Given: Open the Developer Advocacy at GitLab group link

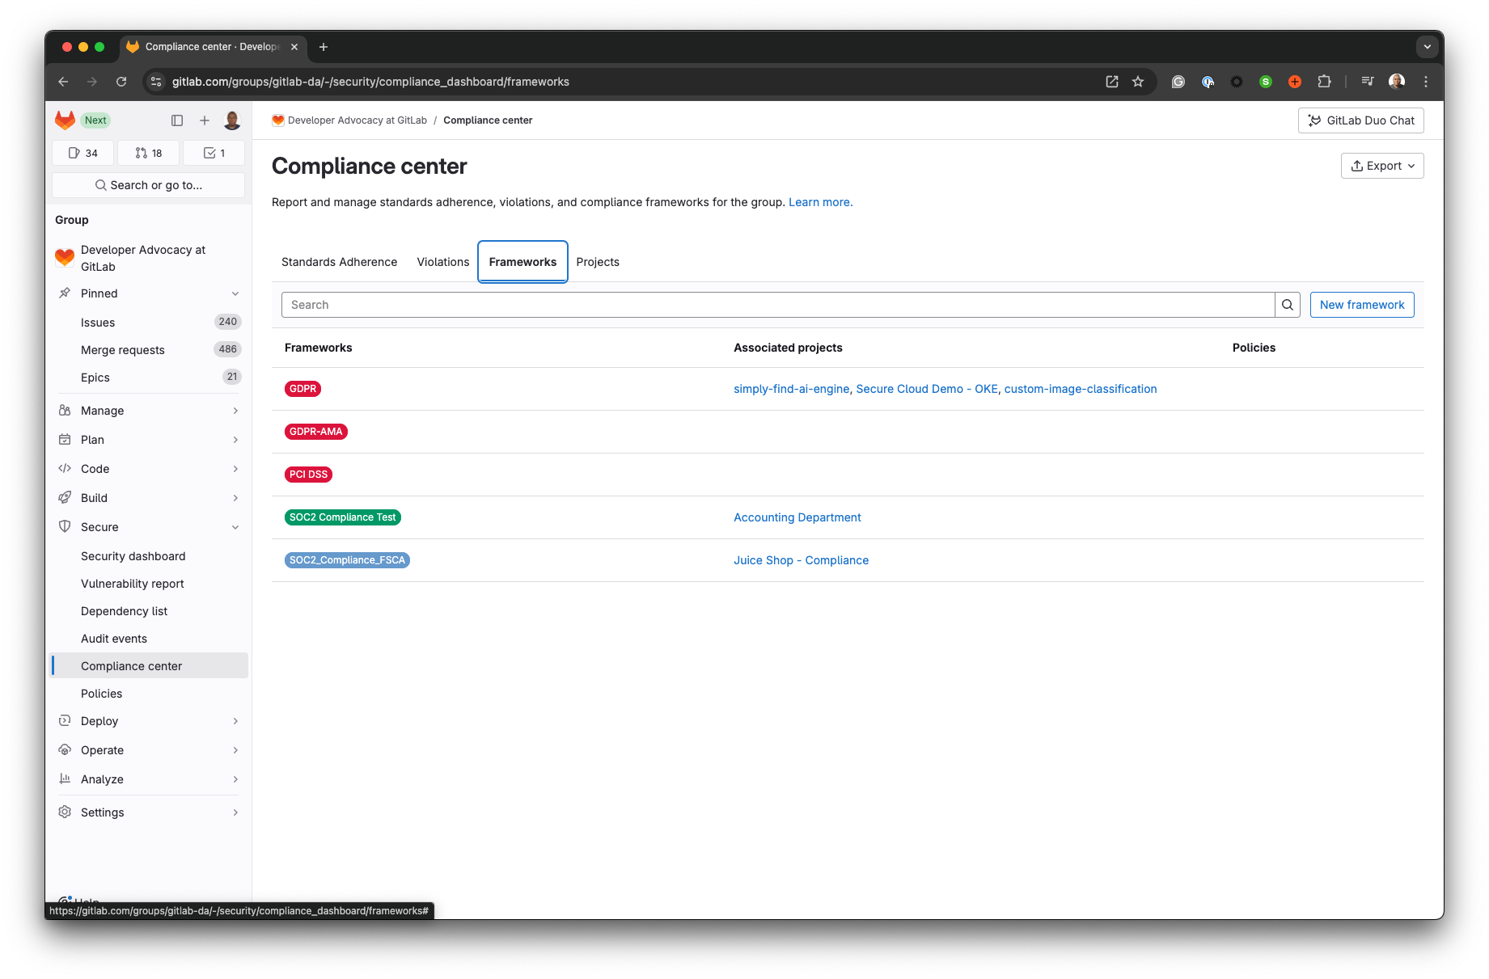Looking at the screenshot, I should pos(149,258).
